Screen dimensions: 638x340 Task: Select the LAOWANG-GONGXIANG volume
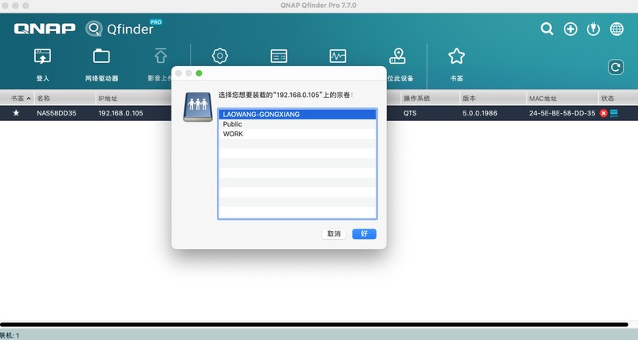click(x=297, y=114)
